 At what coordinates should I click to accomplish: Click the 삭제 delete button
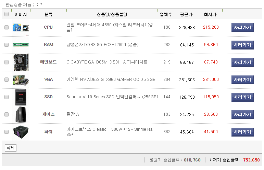(10, 148)
